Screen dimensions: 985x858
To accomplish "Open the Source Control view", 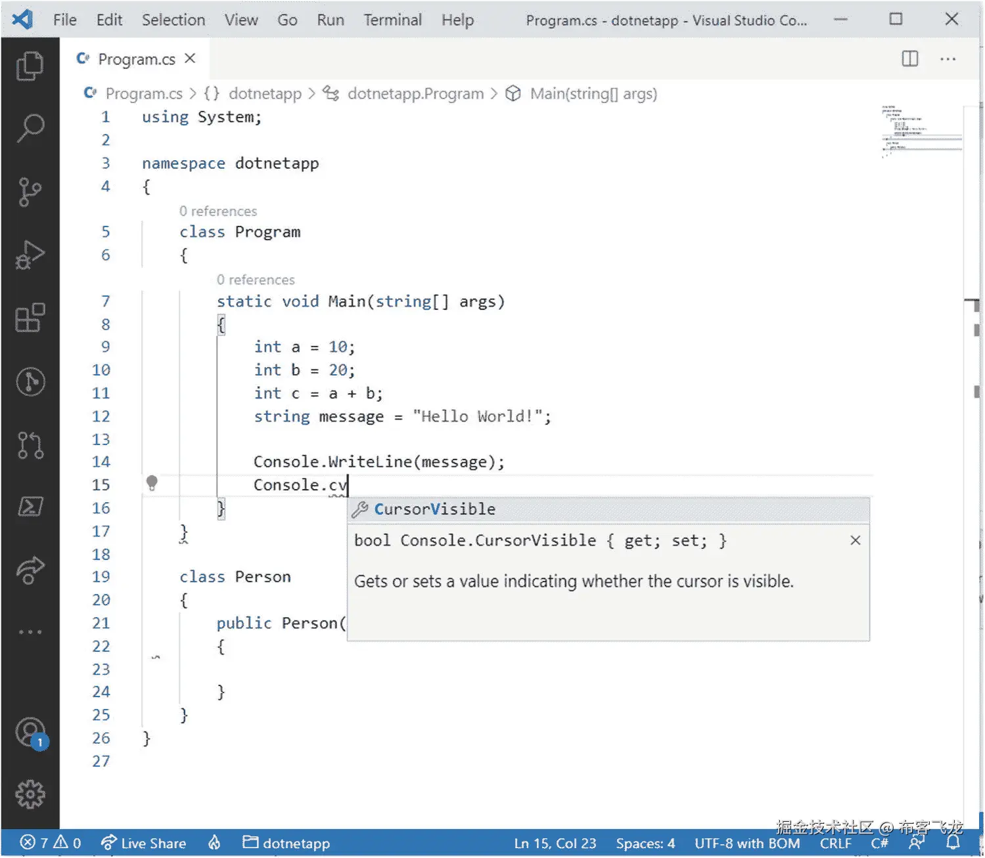I will tap(29, 190).
